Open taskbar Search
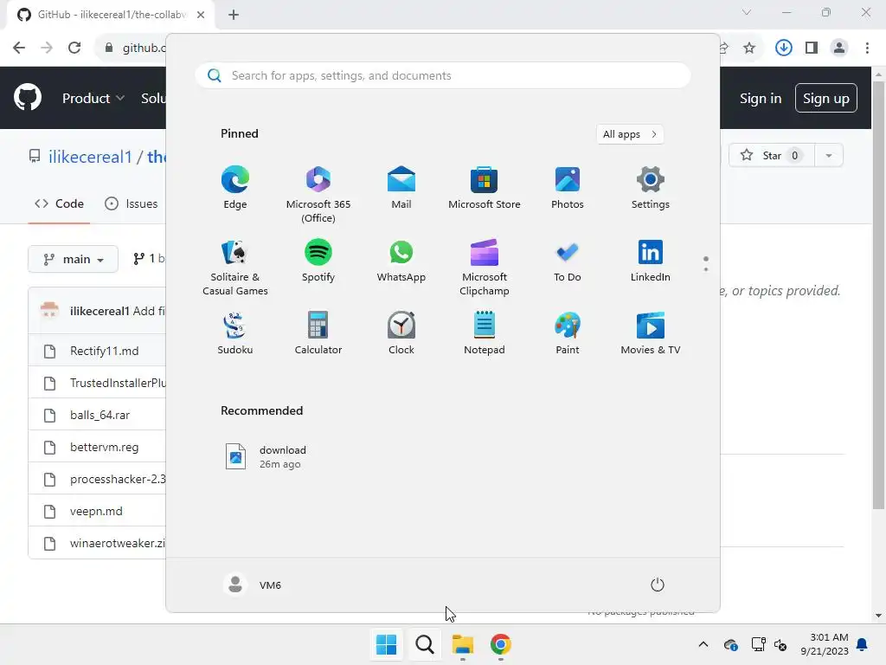886x665 pixels. [424, 644]
